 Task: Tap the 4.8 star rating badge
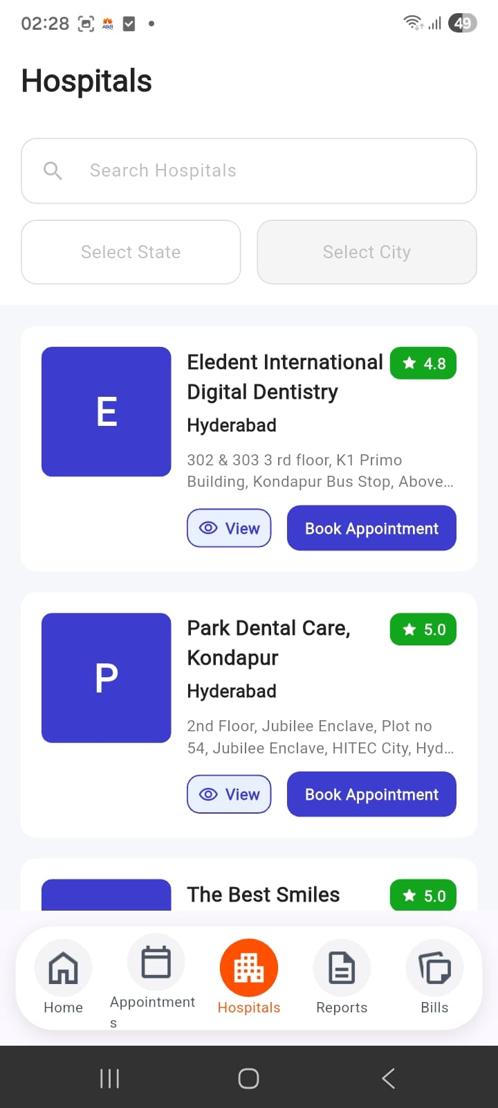point(423,364)
